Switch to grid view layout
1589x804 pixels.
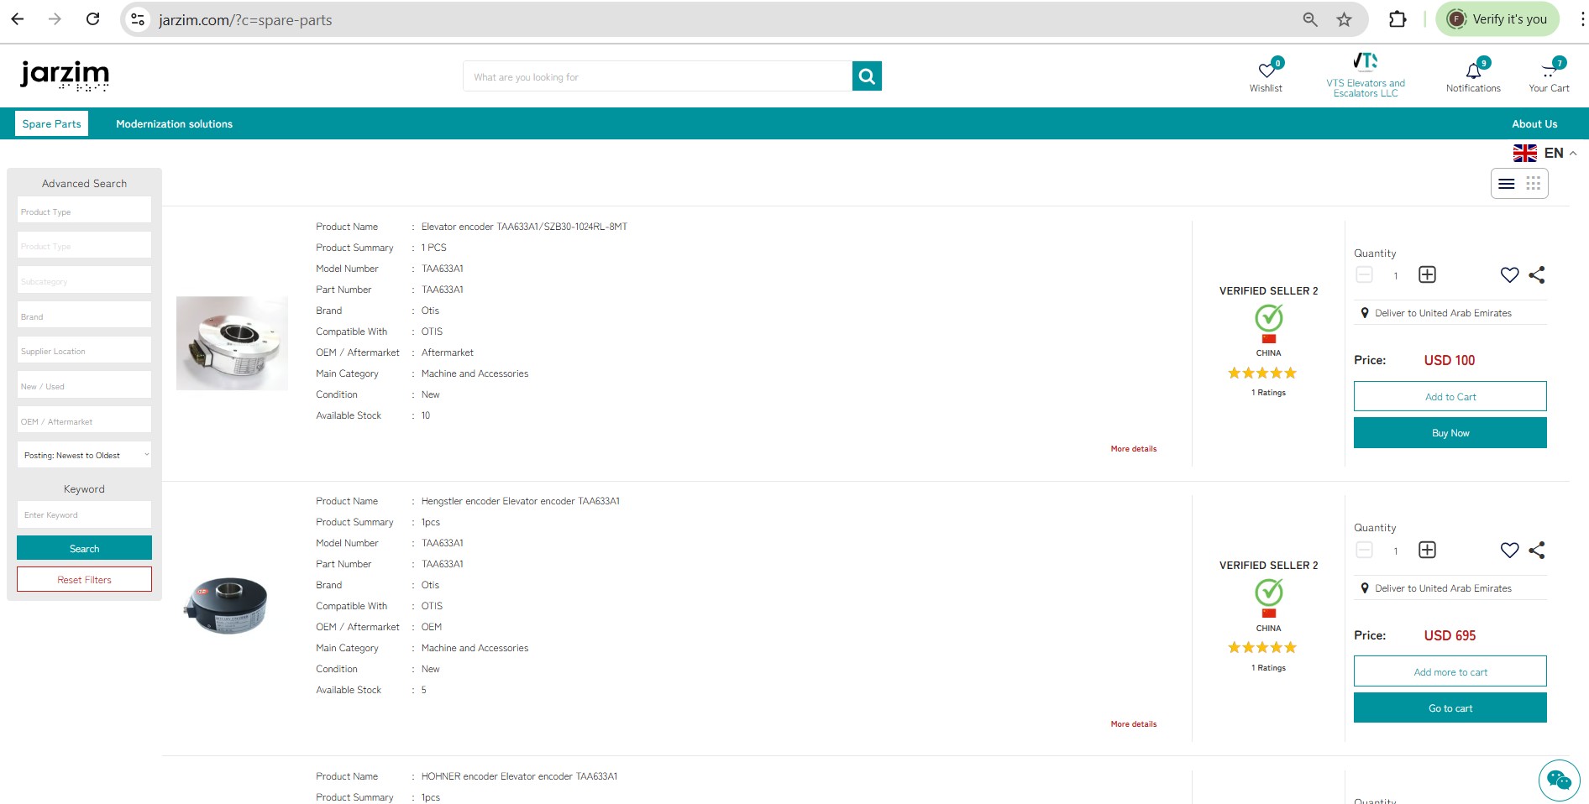(x=1534, y=184)
